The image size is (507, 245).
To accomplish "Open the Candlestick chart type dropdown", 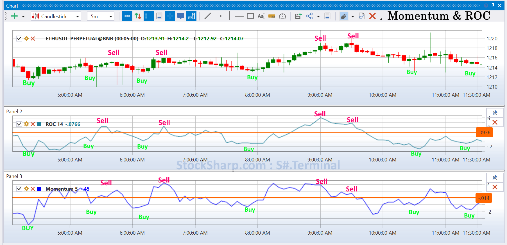I will coord(56,16).
